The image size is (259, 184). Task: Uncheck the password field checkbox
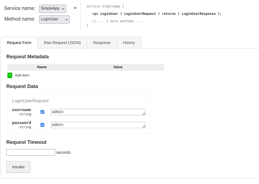(42, 125)
